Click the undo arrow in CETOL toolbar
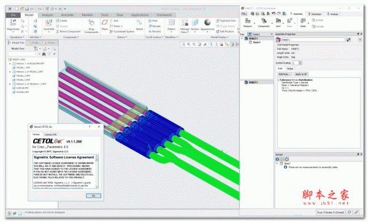368x222 pixels. (274, 14)
